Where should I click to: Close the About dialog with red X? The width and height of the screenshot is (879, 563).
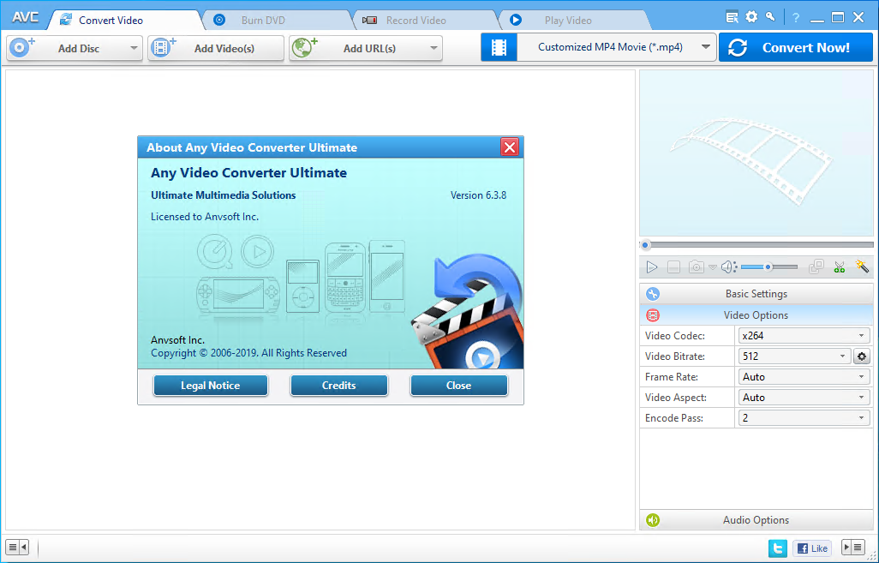510,147
